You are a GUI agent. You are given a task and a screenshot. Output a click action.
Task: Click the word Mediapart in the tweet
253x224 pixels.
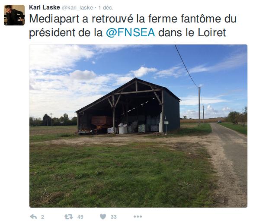tap(54, 19)
